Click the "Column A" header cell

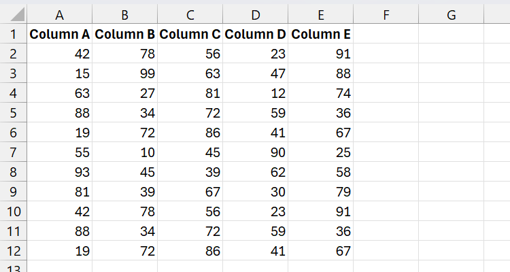tap(60, 34)
